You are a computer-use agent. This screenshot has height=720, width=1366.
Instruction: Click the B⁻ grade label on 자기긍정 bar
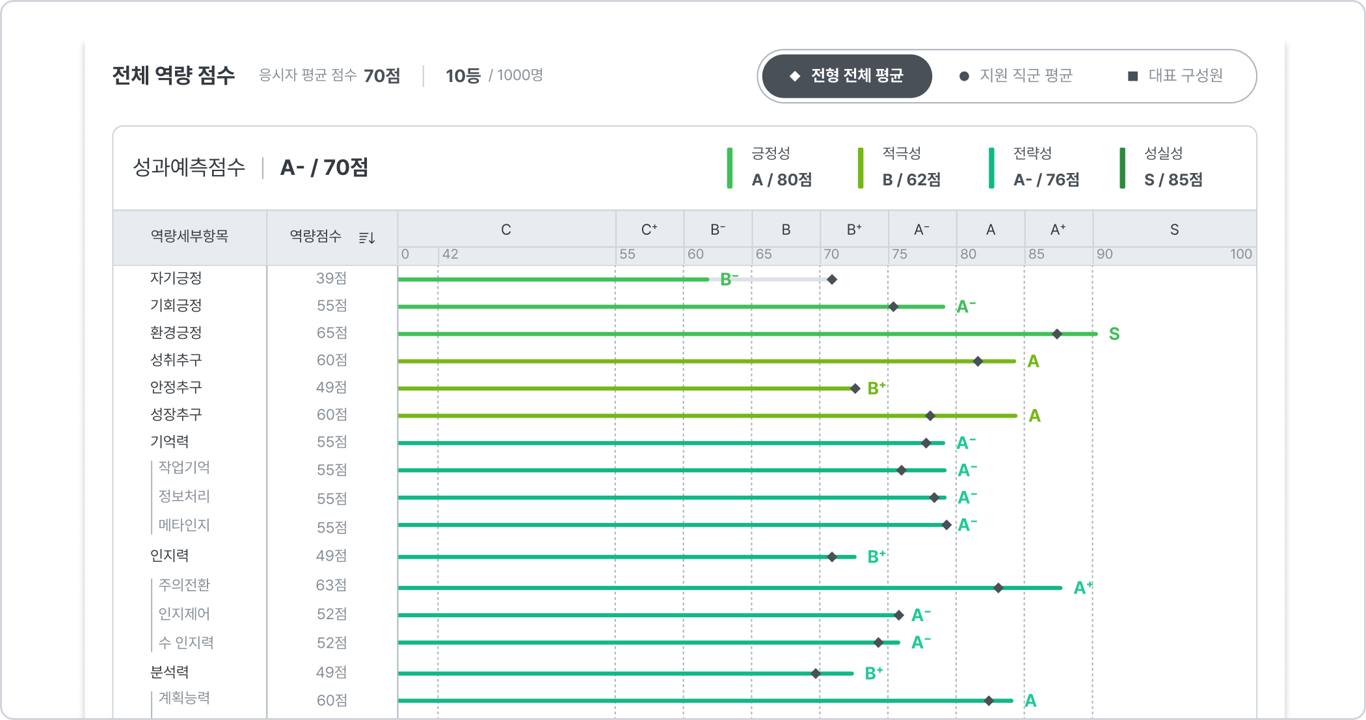click(x=729, y=280)
